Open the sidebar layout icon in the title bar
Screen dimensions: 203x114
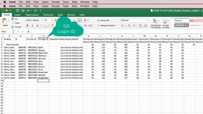[x=18, y=10]
